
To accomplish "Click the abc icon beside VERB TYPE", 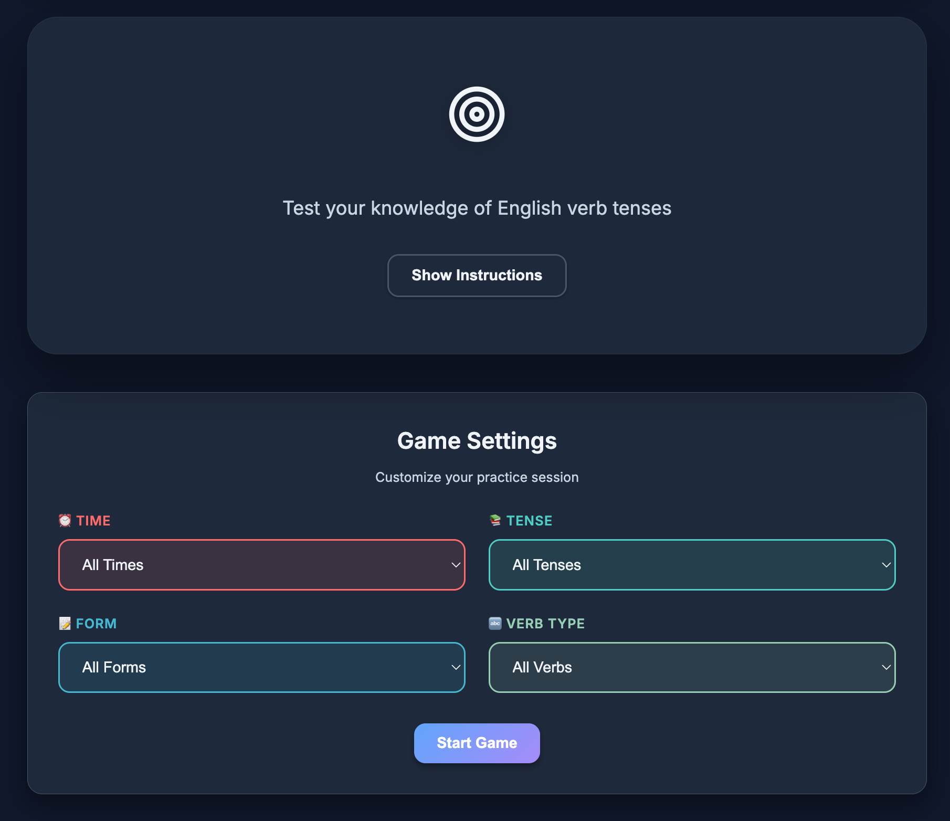I will (x=495, y=623).
